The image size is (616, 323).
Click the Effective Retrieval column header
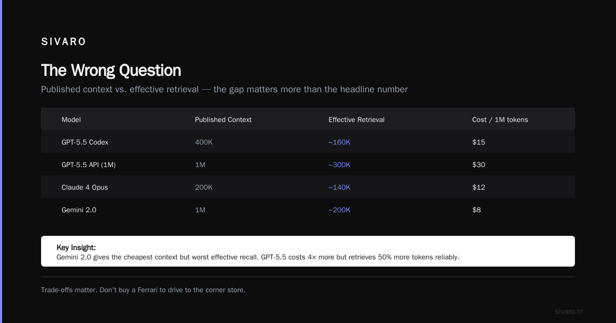point(356,119)
